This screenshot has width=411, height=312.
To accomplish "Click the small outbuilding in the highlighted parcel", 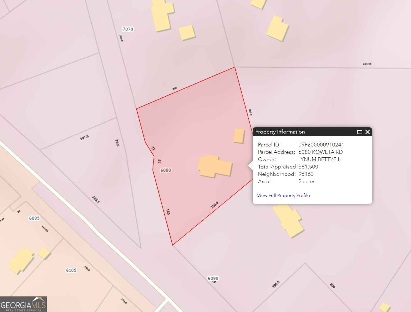I will [239, 136].
